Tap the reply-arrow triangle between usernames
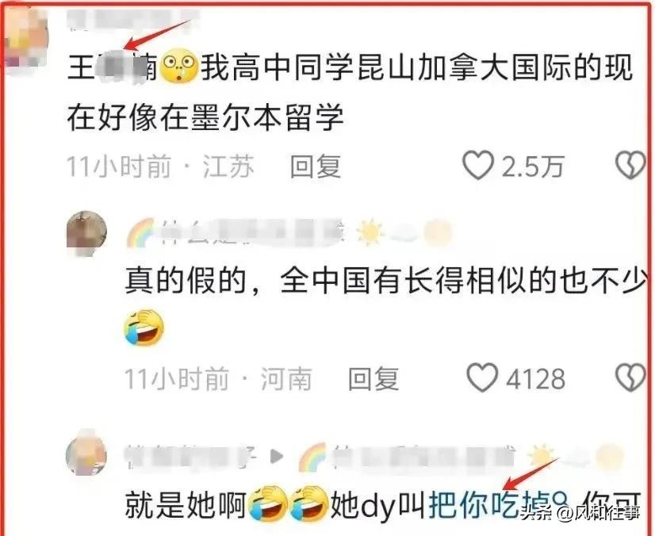The image size is (655, 536). tap(276, 456)
